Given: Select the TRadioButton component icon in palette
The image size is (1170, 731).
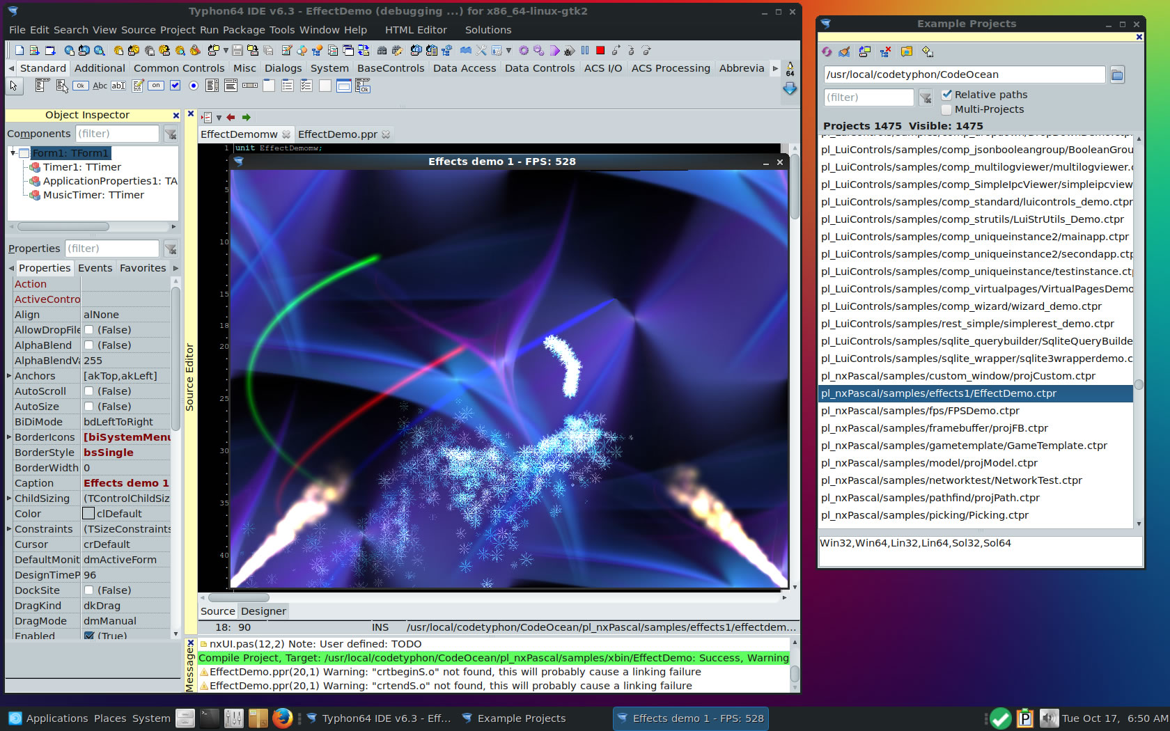Looking at the screenshot, I should tap(194, 86).
